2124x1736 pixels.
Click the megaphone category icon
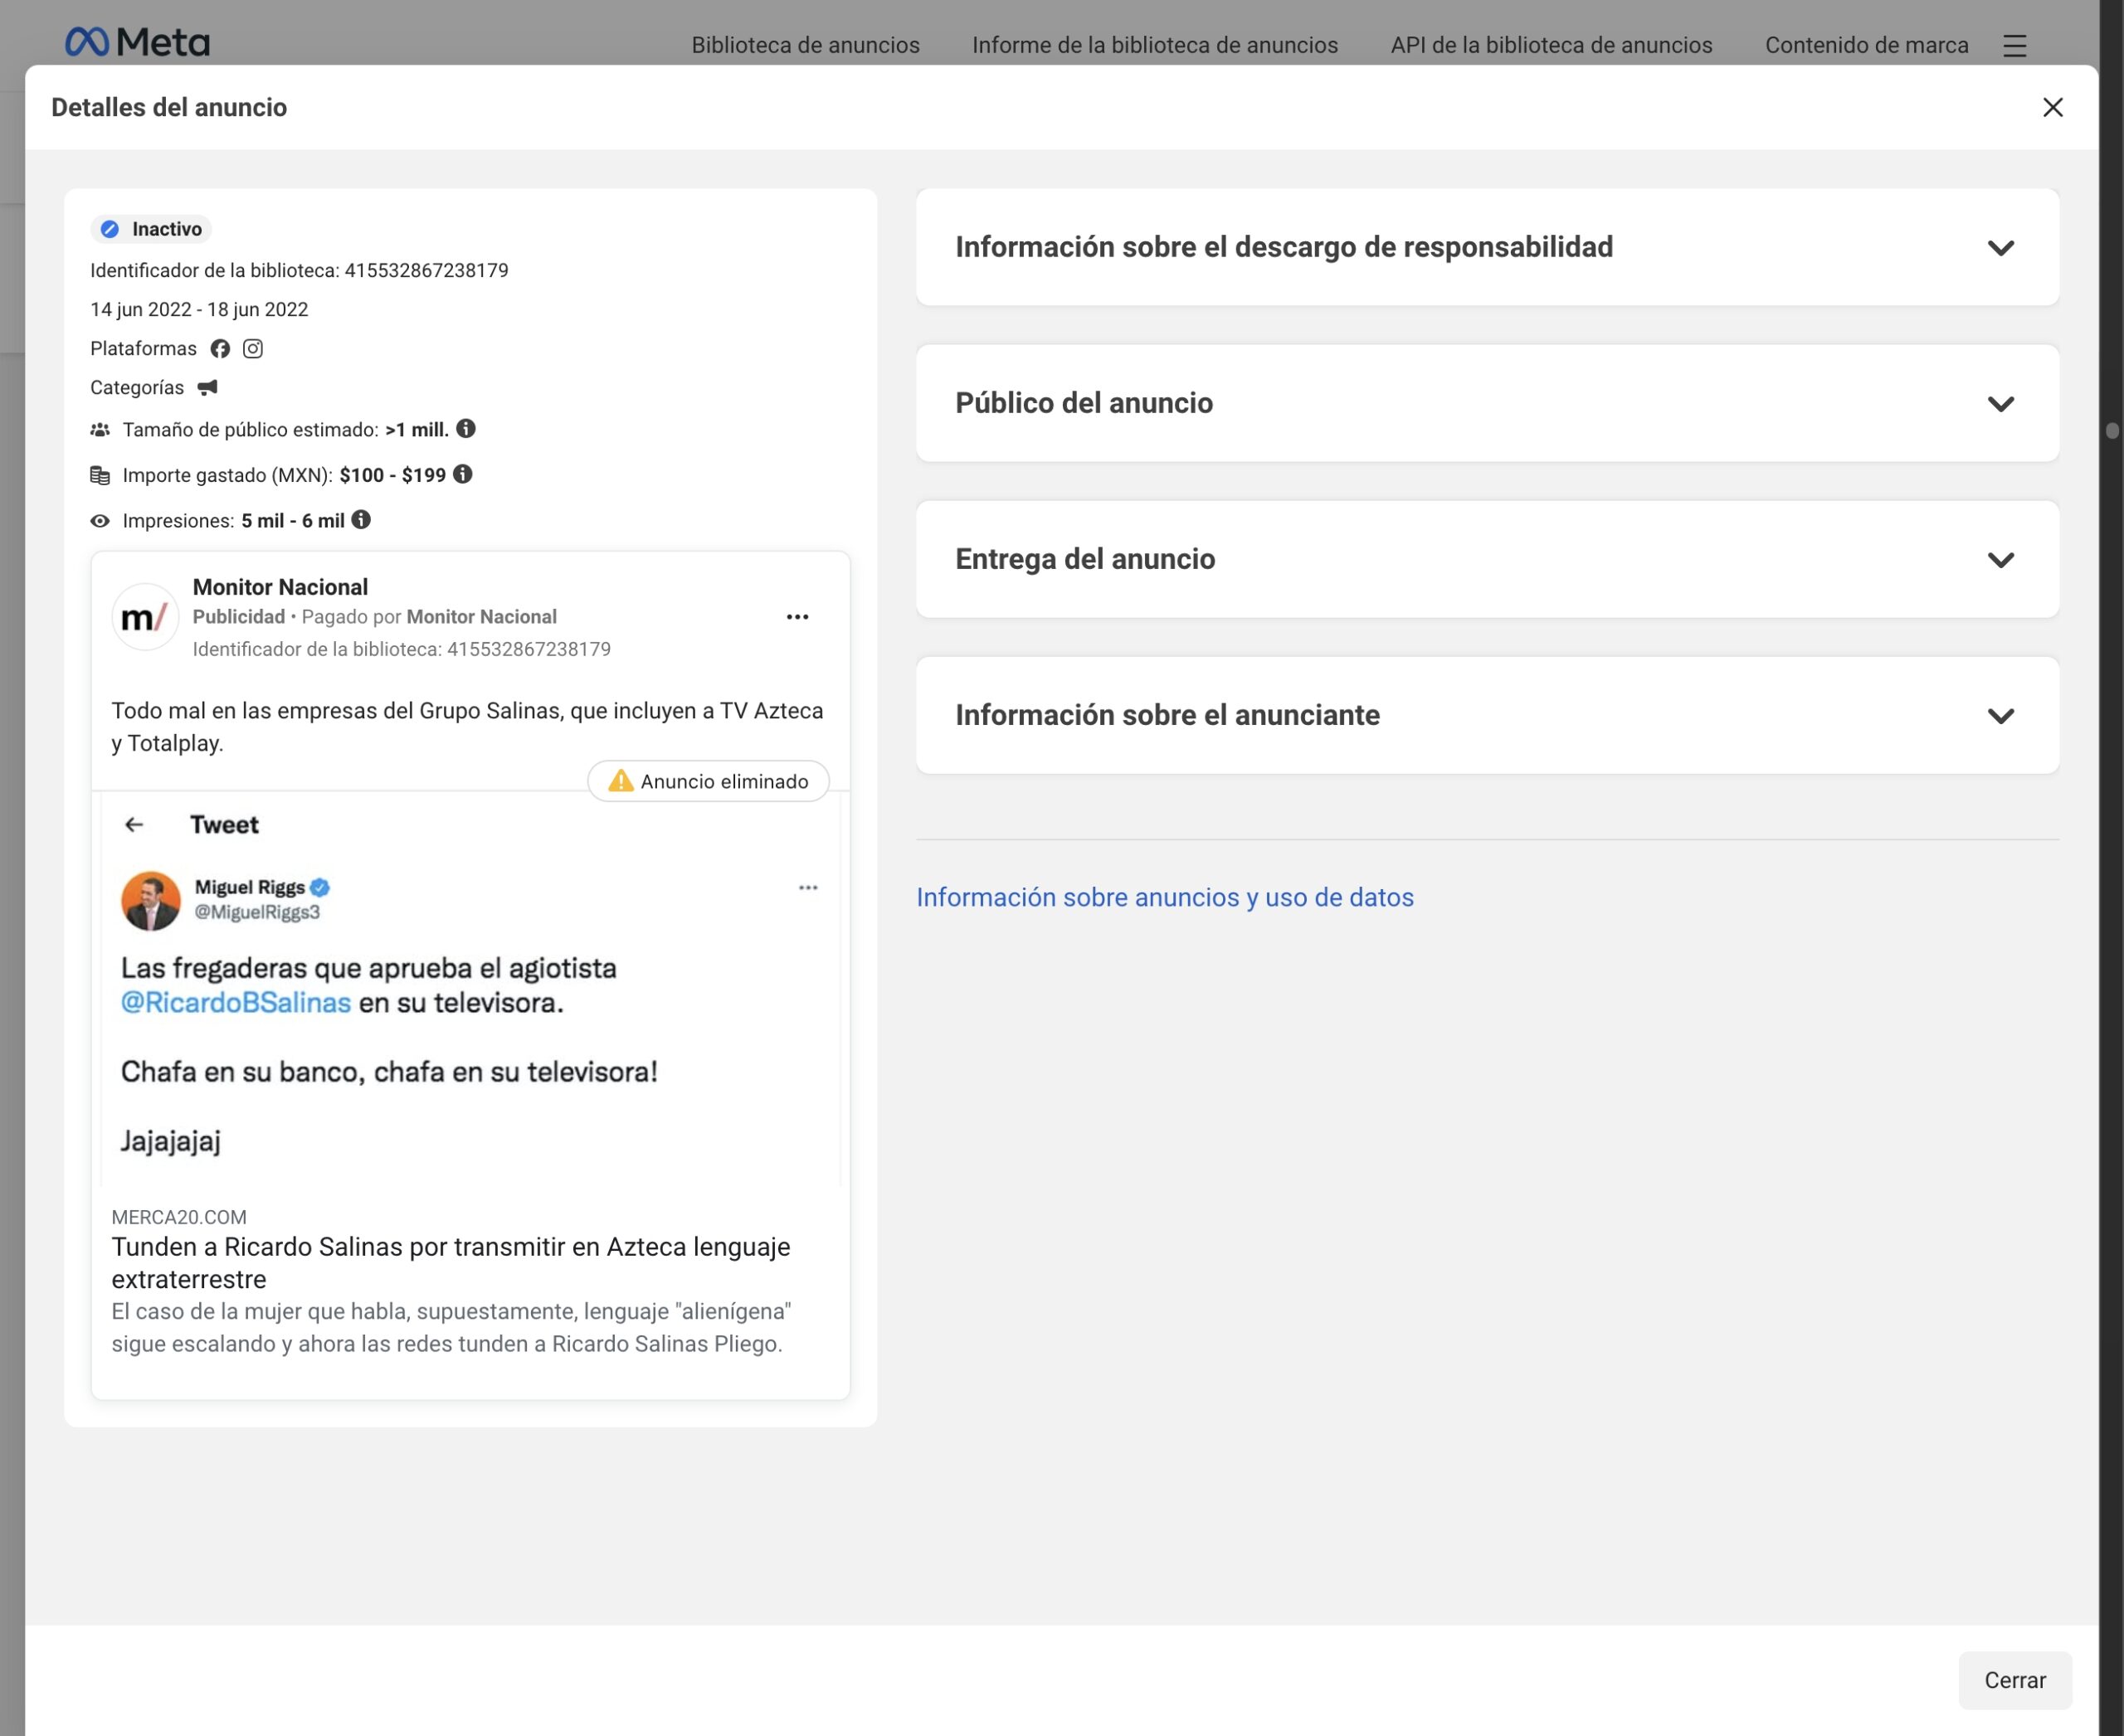tap(207, 388)
